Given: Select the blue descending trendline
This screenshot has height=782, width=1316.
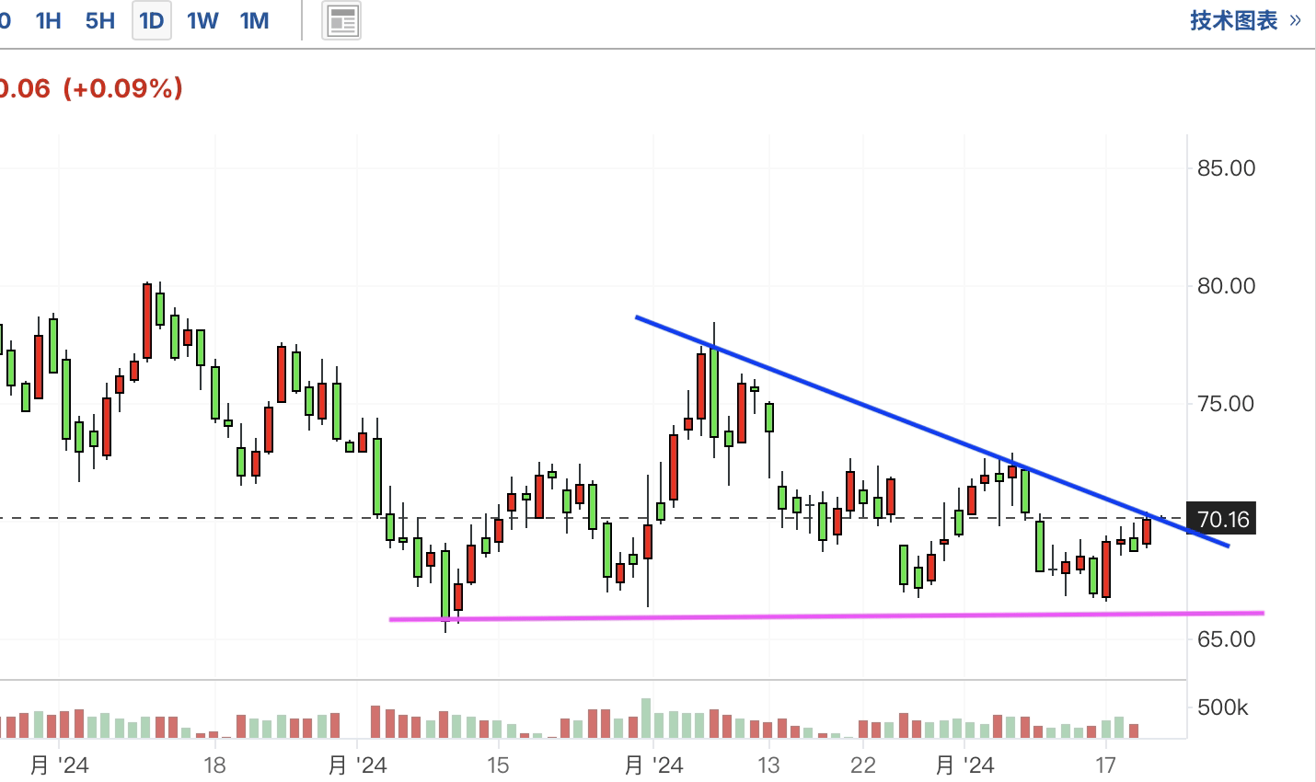Looking at the screenshot, I should 931,431.
